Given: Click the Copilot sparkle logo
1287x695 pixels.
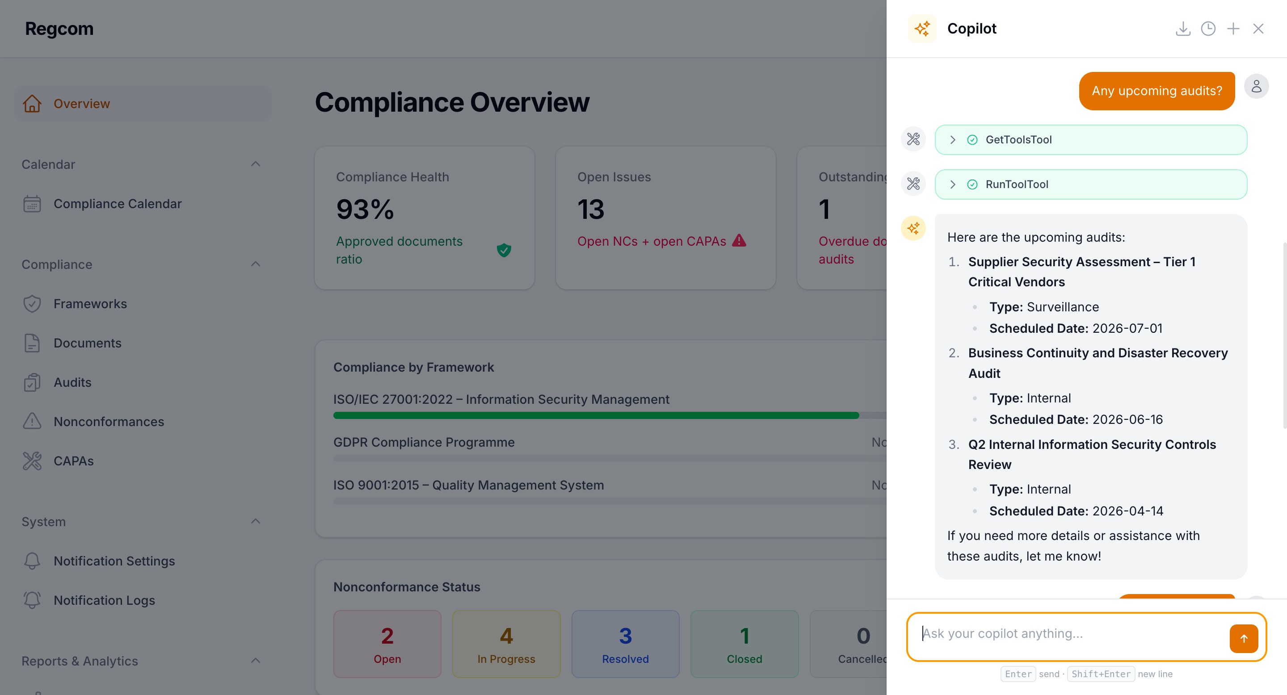Looking at the screenshot, I should click(922, 29).
